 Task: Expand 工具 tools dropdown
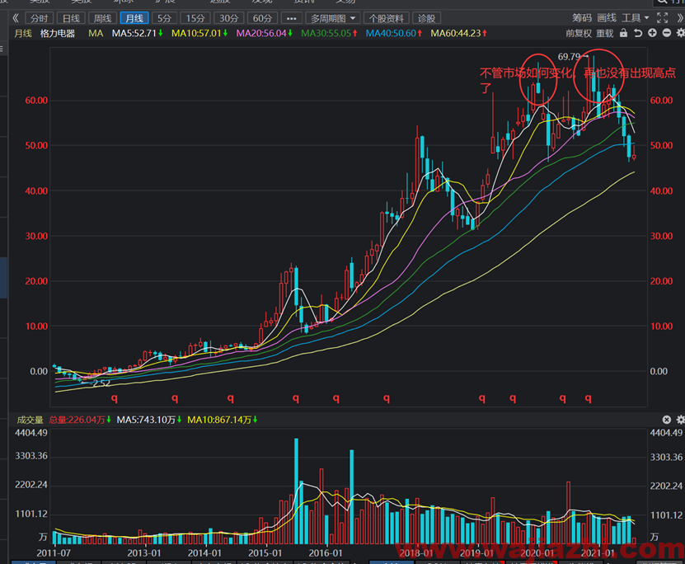[636, 18]
